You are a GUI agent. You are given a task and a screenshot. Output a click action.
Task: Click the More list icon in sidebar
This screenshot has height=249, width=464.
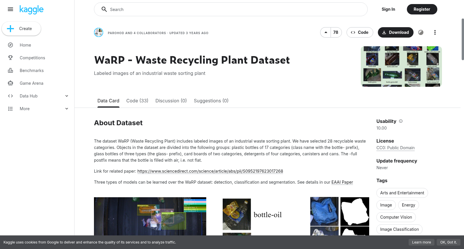[x=10, y=109]
